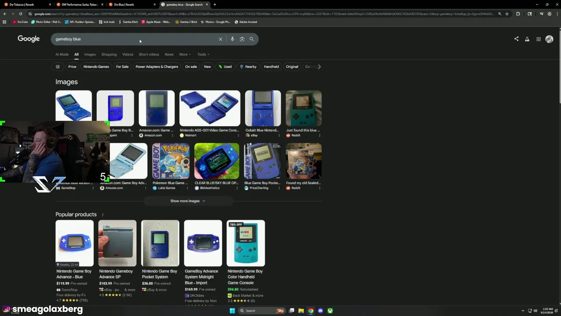Switch to the Shopping search tab
This screenshot has width=561, height=316.
[x=109, y=54]
